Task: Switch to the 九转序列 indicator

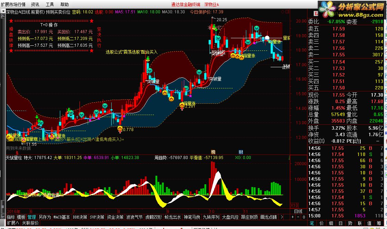Action: pos(211,217)
